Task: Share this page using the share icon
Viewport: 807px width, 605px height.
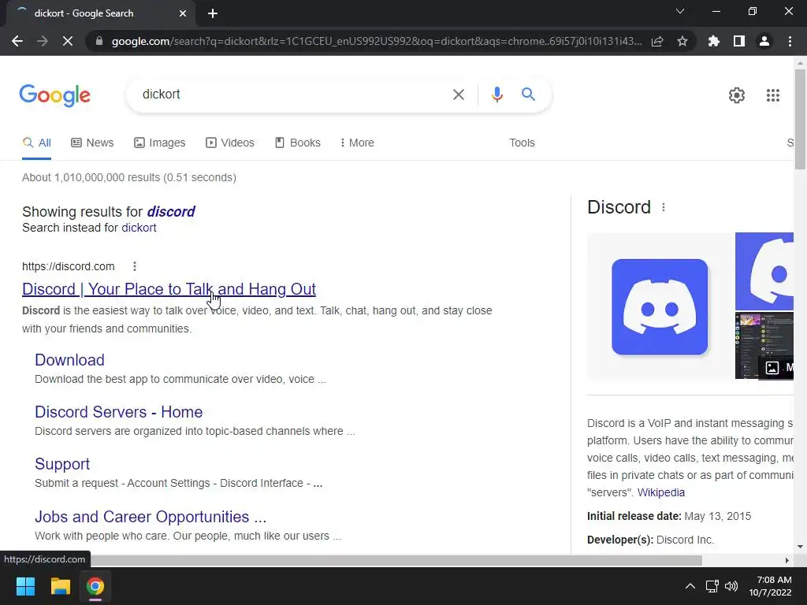Action: 657,41
